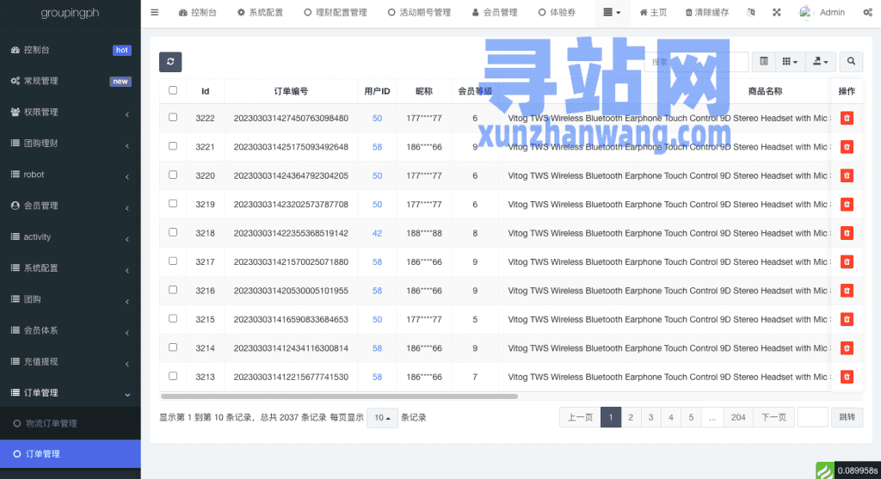
Task: Open the list menu dropdown in top bar
Action: [612, 12]
